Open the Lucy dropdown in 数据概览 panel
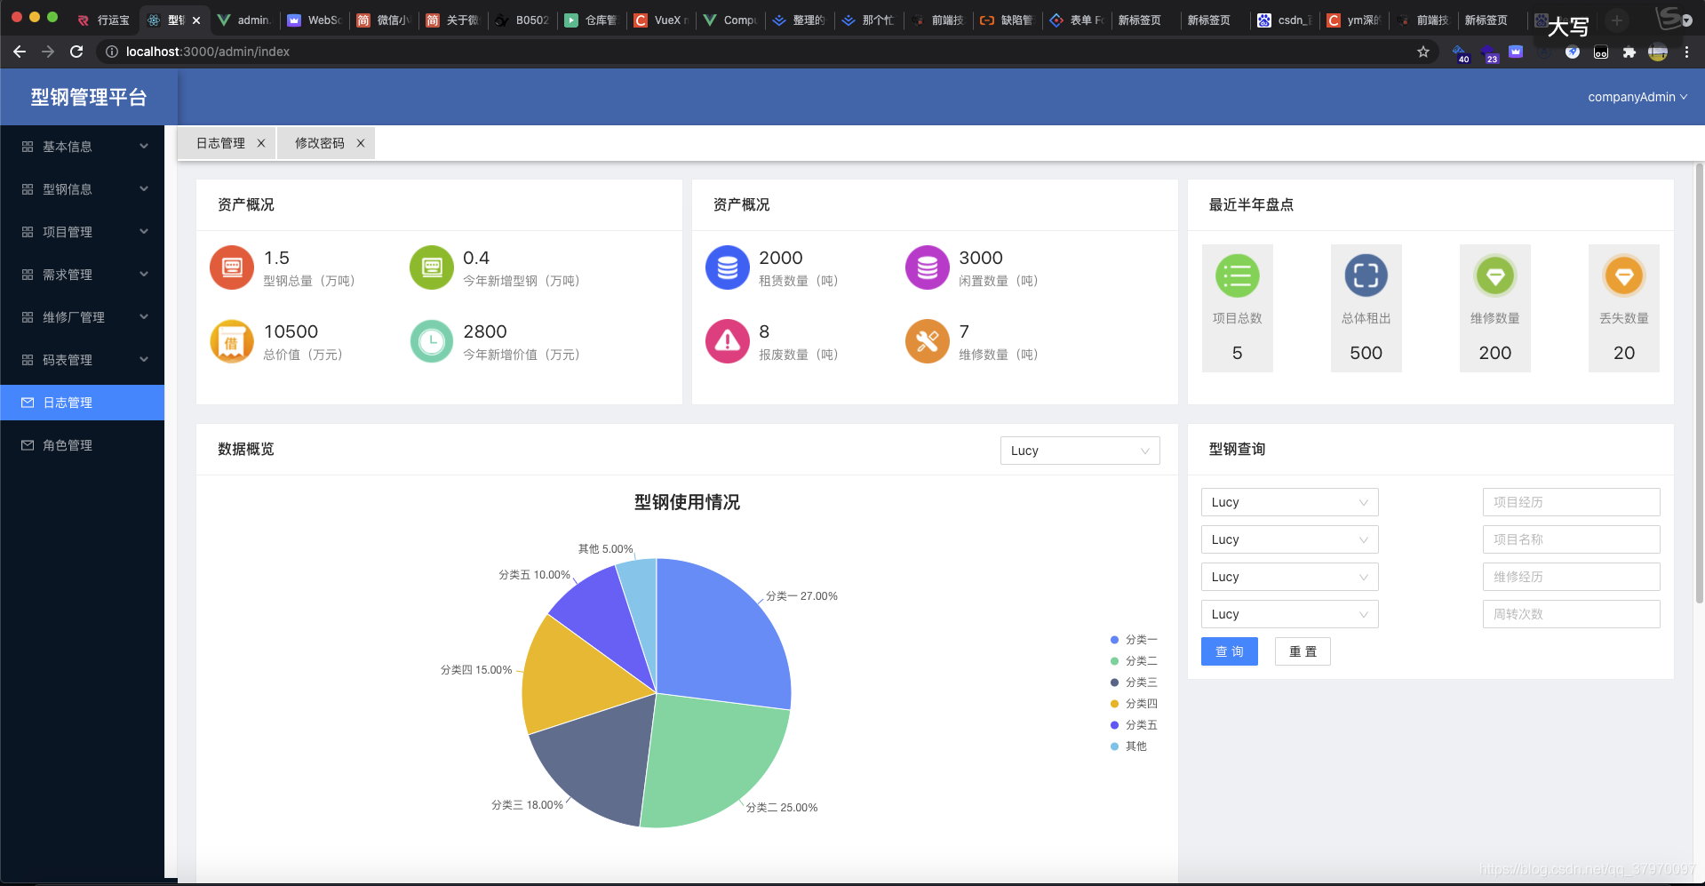 pos(1079,451)
